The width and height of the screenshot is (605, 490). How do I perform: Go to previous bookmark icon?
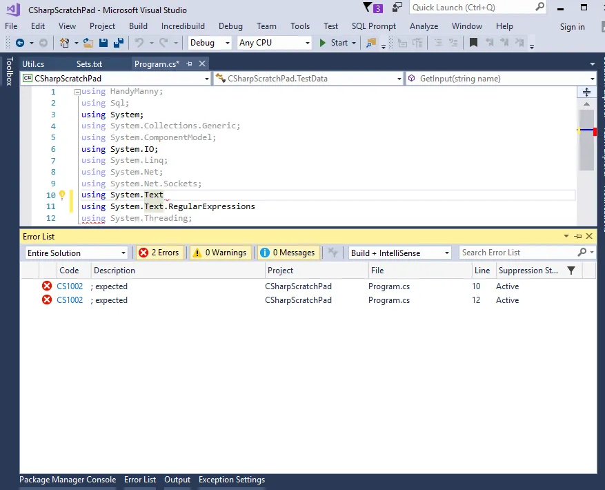tap(490, 43)
